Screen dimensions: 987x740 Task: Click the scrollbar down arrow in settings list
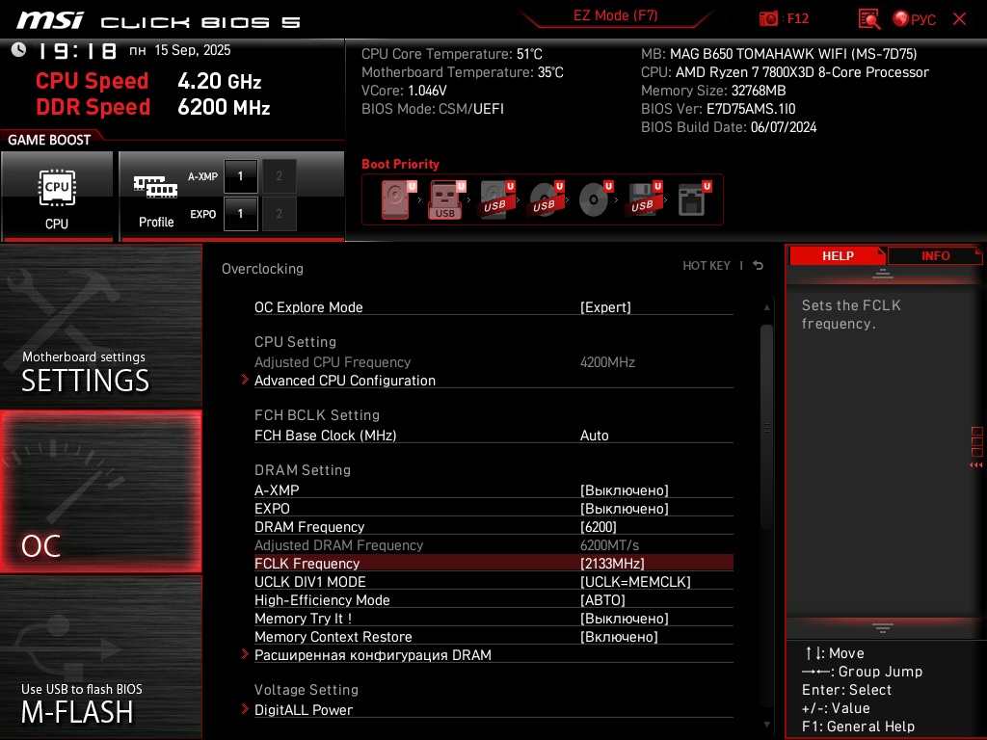point(766,725)
